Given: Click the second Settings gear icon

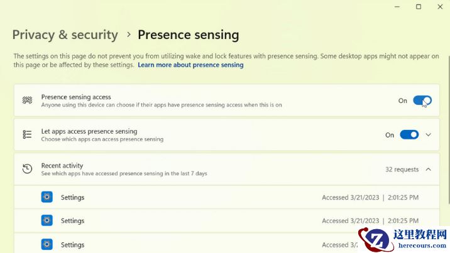Looking at the screenshot, I should (x=47, y=220).
